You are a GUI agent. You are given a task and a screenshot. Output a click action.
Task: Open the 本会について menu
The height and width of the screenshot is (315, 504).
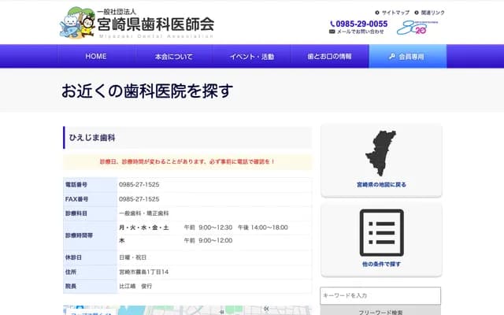click(x=173, y=57)
